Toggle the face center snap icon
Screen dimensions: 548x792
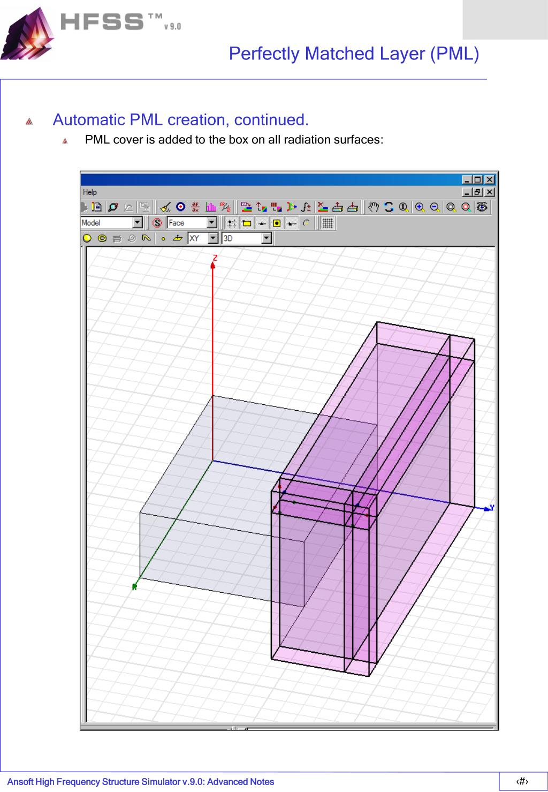point(277,223)
